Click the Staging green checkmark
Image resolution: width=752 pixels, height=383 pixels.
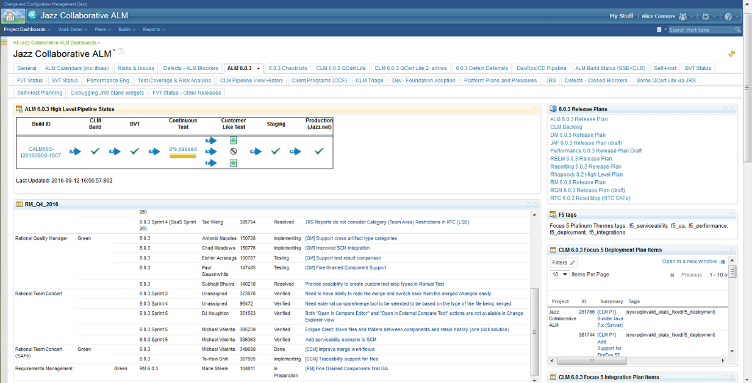pos(276,151)
